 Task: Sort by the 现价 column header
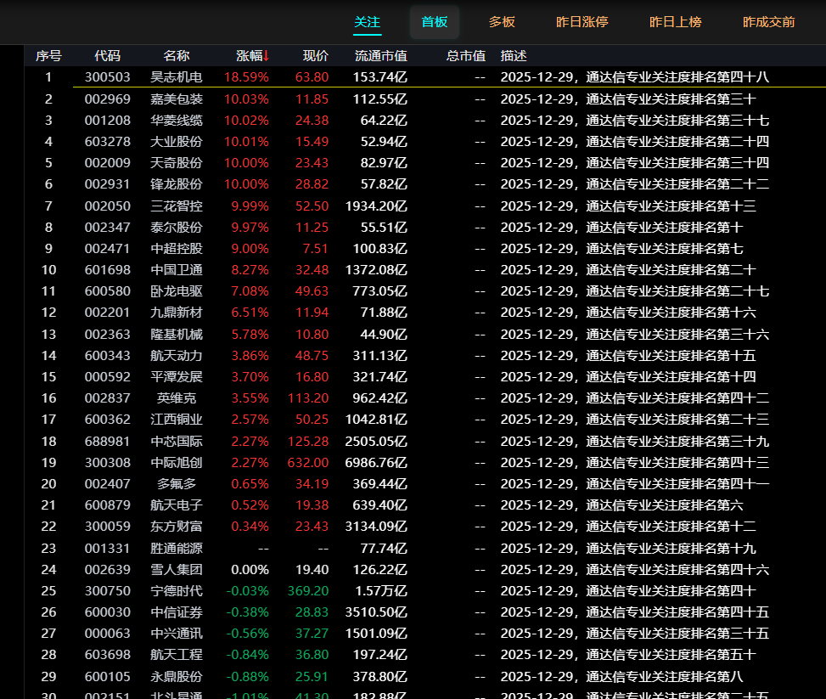316,56
